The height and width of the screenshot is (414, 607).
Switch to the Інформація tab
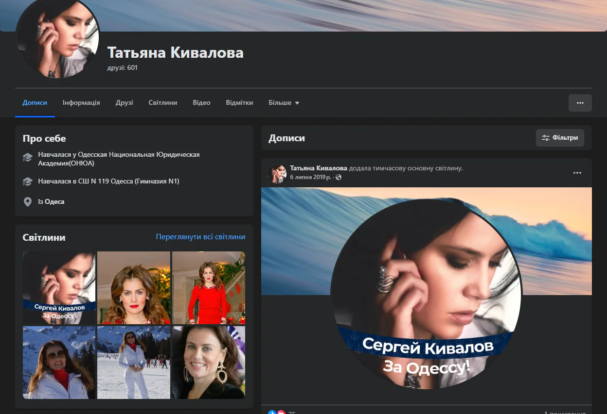pos(81,103)
